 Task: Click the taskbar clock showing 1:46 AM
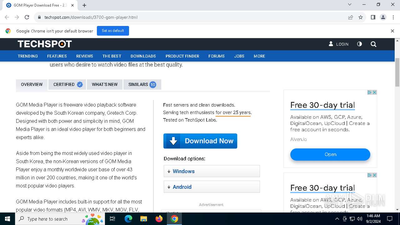pos(373,219)
